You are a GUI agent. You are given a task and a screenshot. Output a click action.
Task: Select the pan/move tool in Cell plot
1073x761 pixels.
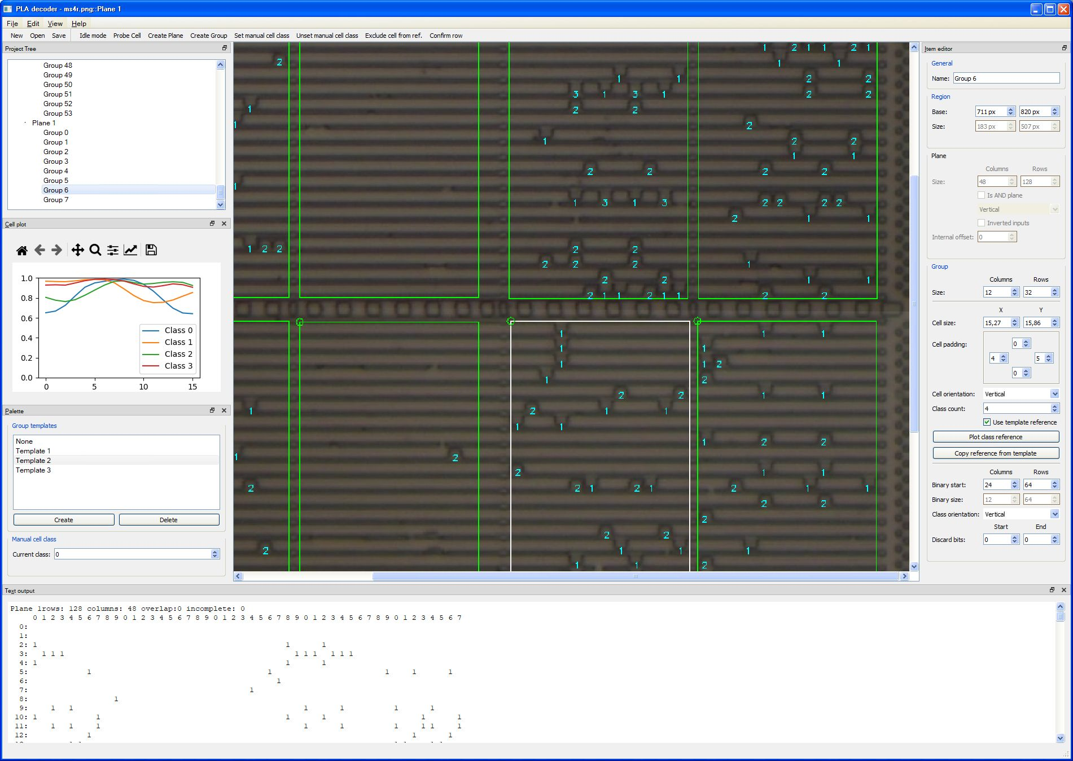point(78,250)
